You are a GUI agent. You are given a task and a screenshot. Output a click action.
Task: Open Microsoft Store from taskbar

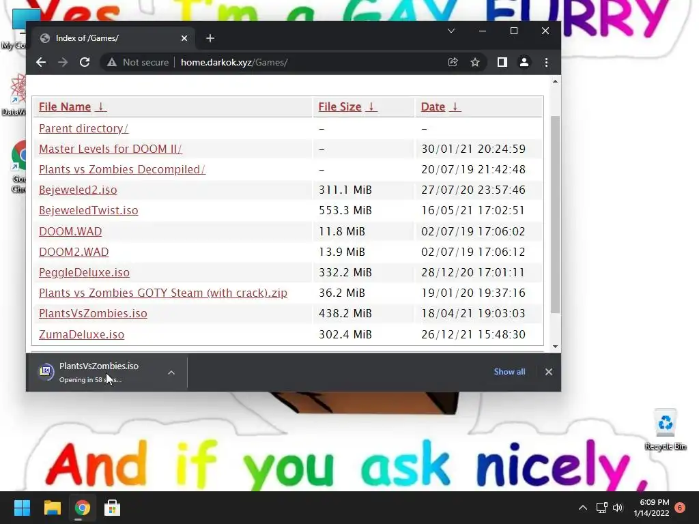(113, 508)
